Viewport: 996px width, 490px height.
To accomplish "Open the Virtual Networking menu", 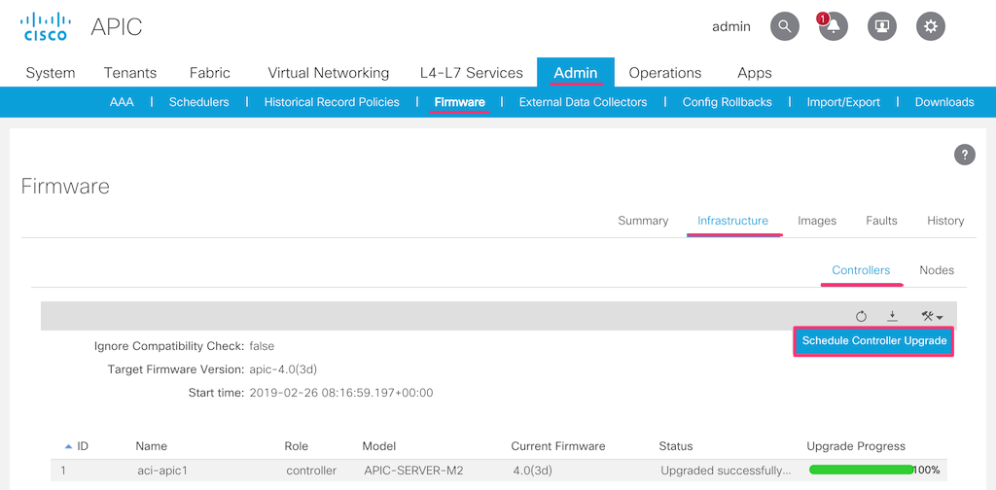I will pyautogui.click(x=329, y=73).
